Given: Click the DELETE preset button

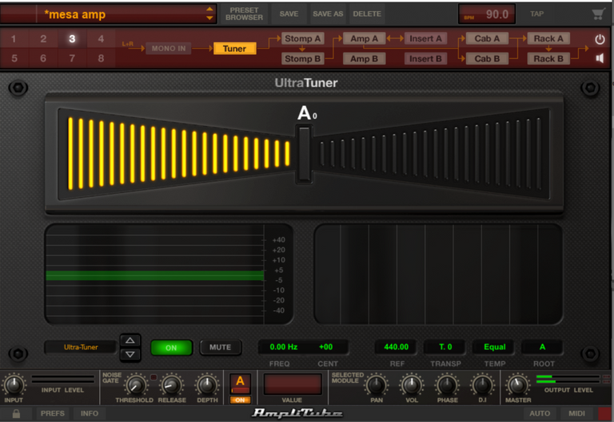Looking at the screenshot, I should 367,14.
